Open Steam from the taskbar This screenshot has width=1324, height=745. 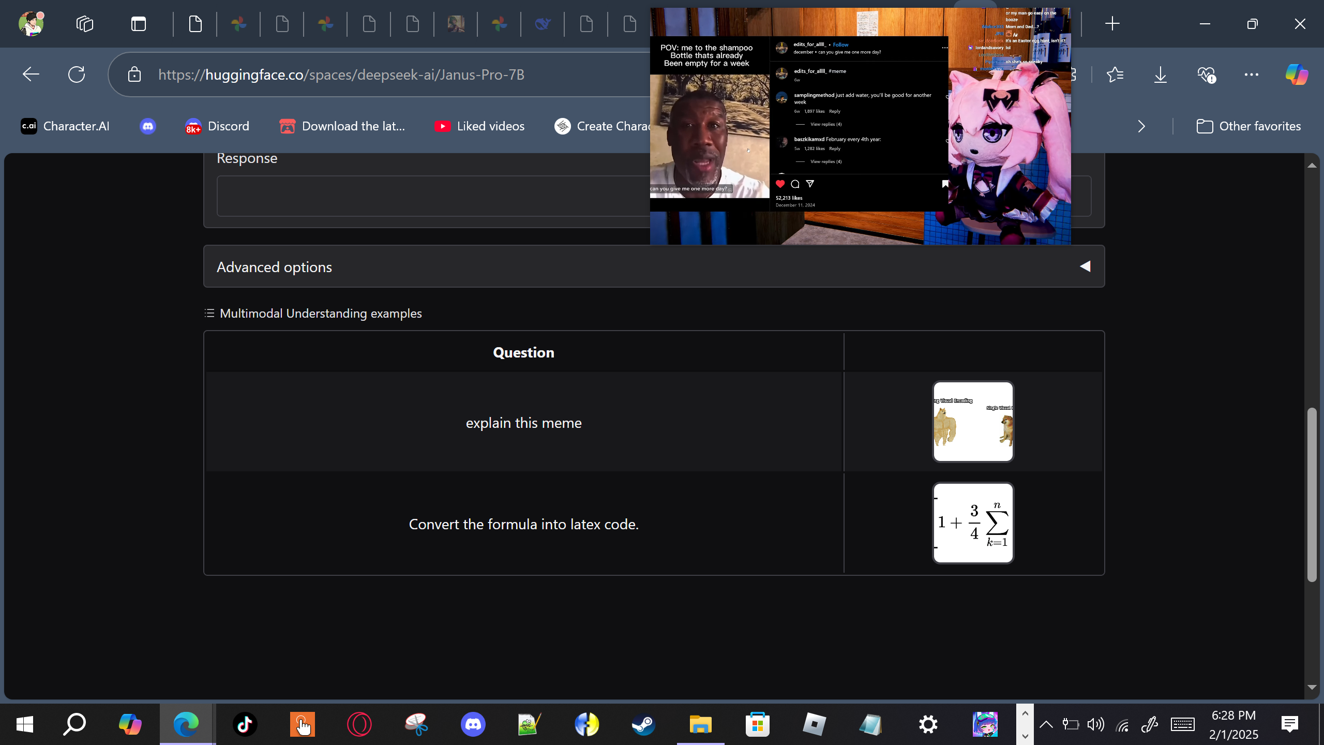(643, 724)
